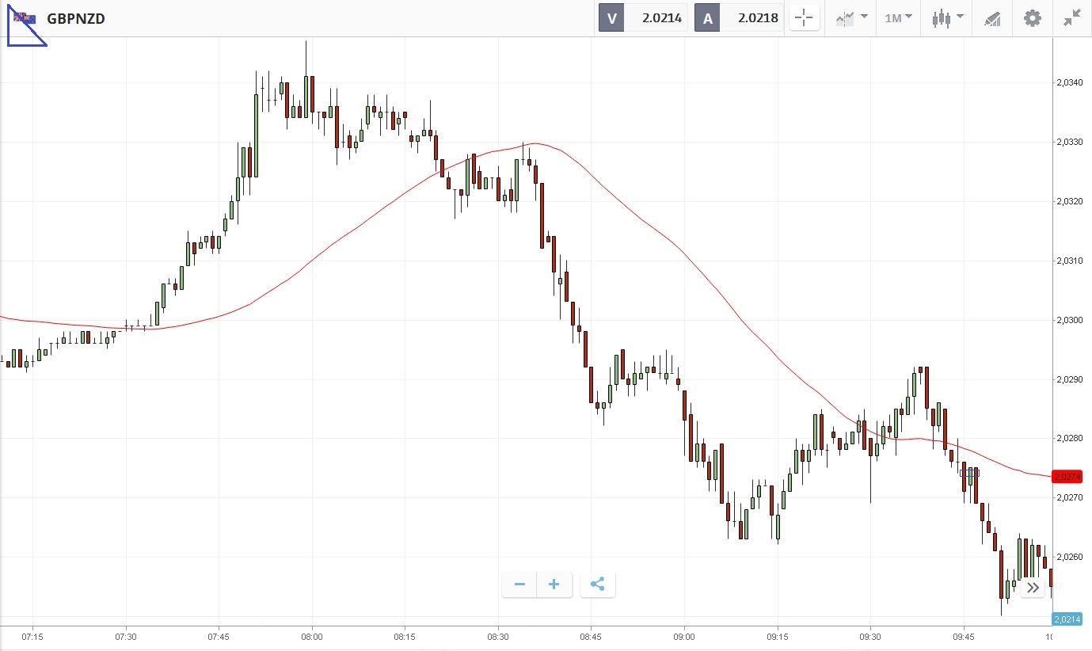Enable the crosshair cursor tool
1092x651 pixels.
coord(804,18)
